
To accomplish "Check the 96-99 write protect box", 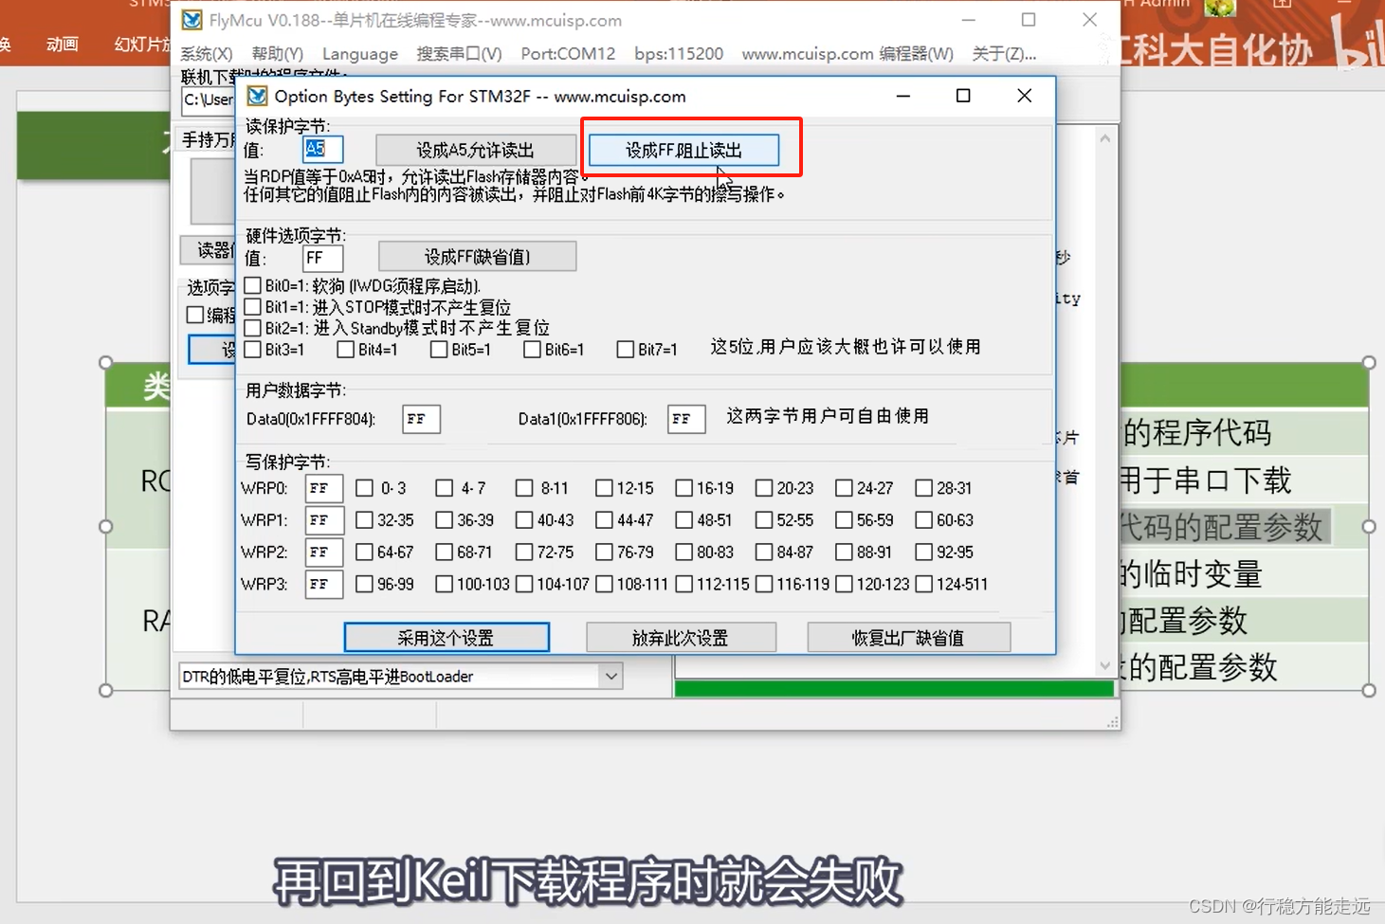I will [x=364, y=584].
